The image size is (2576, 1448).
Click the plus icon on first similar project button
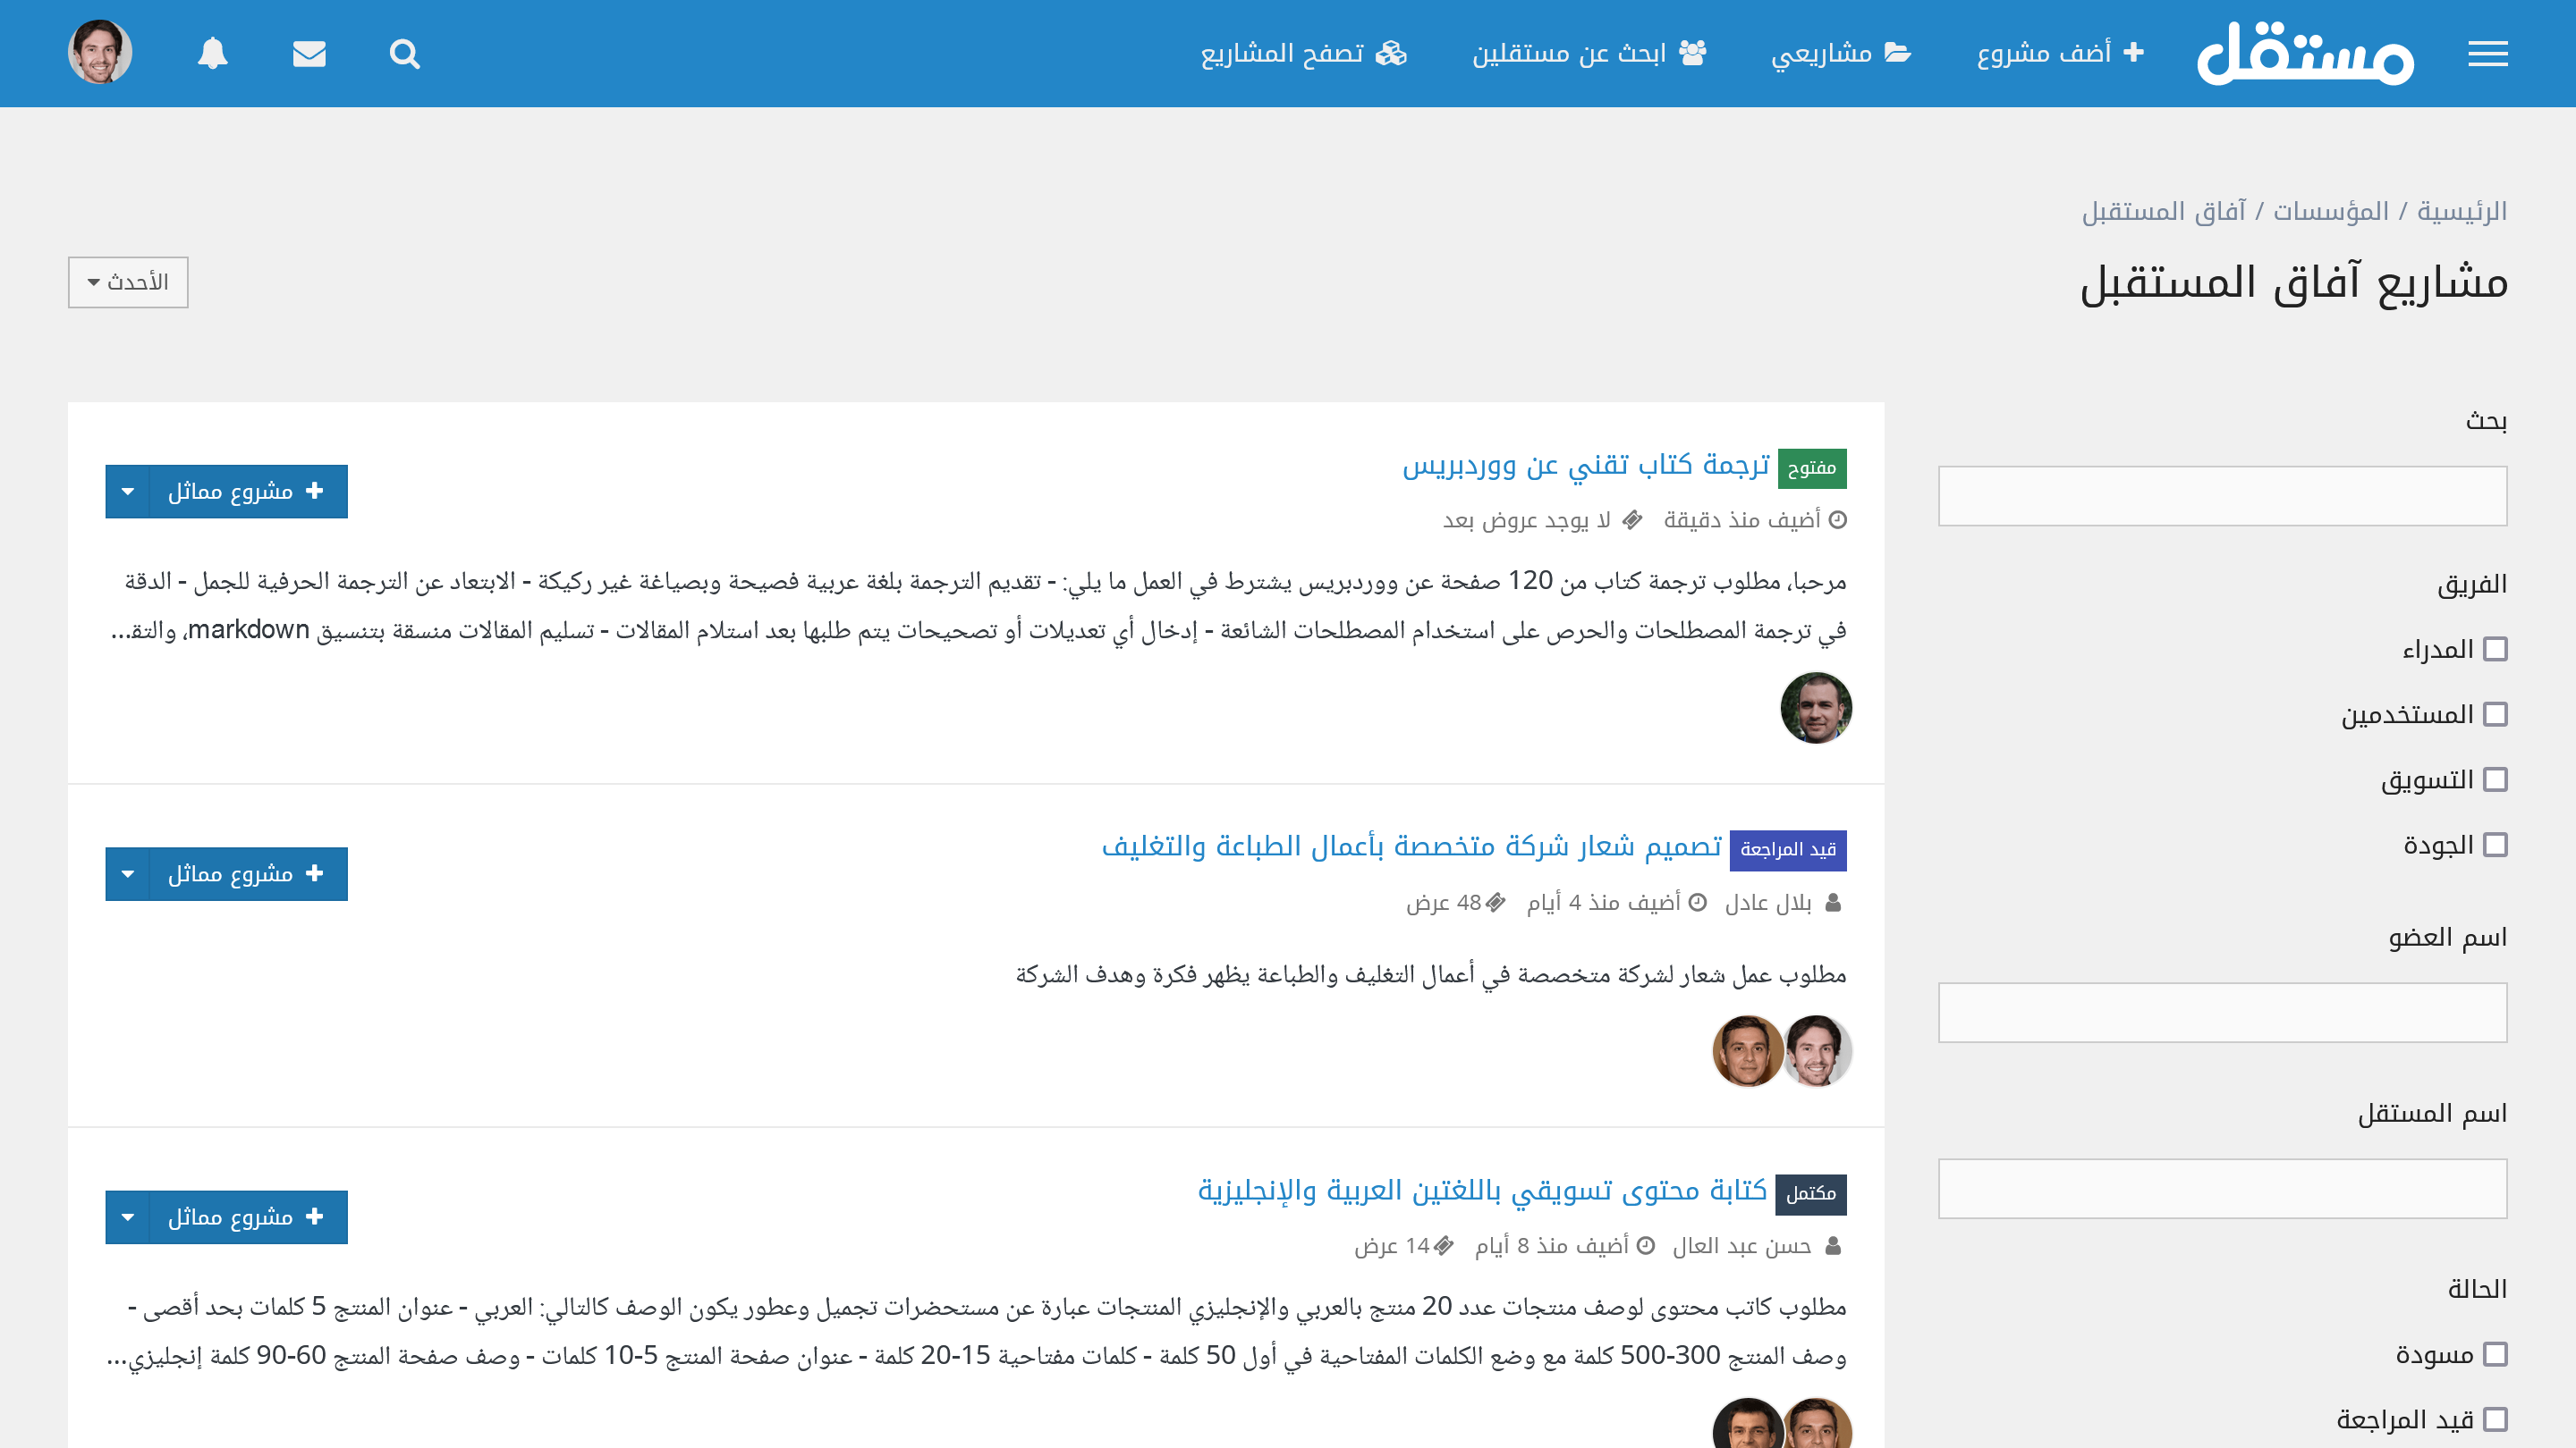[x=315, y=491]
